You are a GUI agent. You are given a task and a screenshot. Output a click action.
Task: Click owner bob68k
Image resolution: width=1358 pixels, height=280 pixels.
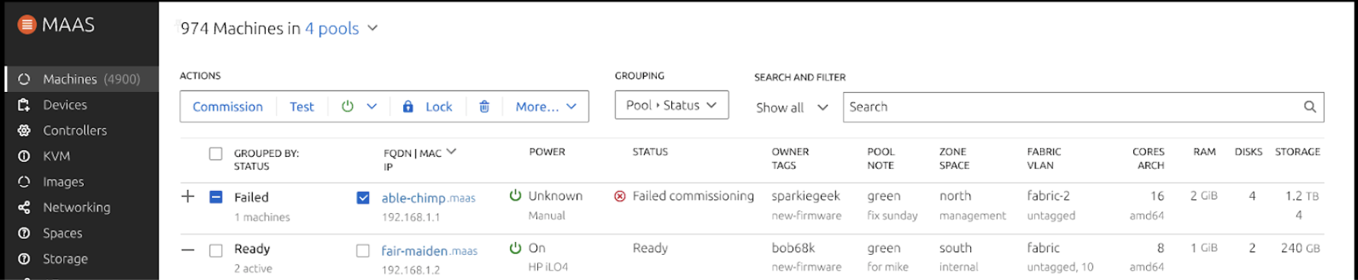coord(793,248)
